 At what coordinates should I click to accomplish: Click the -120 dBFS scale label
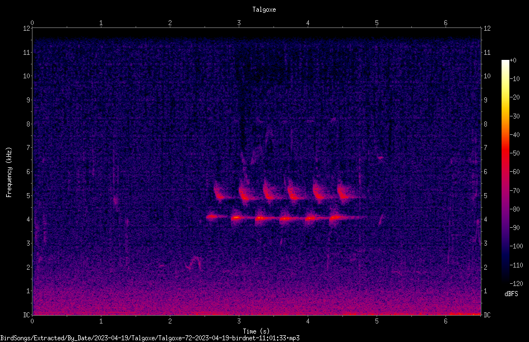pyautogui.click(x=516, y=283)
